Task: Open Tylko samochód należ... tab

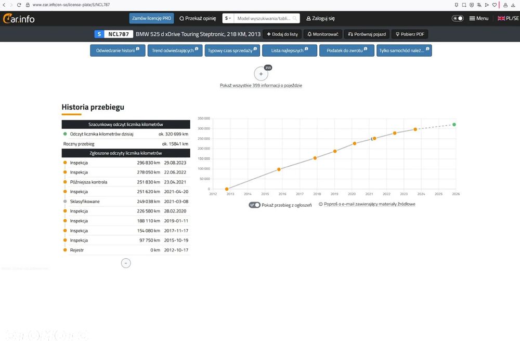Action: pos(404,50)
